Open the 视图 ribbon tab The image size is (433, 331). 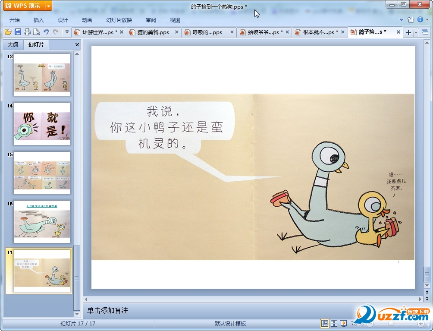175,20
